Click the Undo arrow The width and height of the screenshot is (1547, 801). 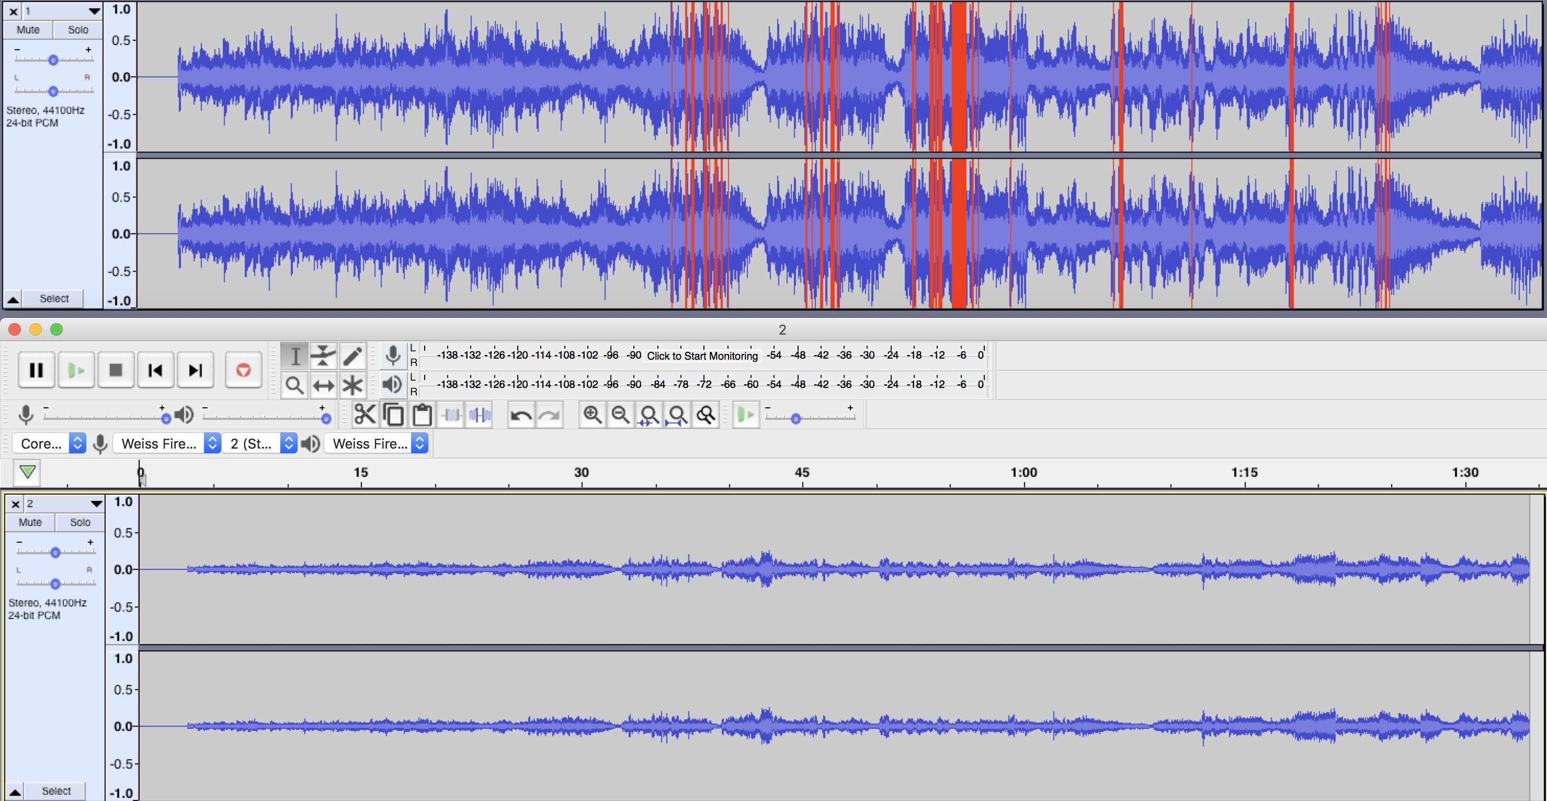(x=521, y=415)
